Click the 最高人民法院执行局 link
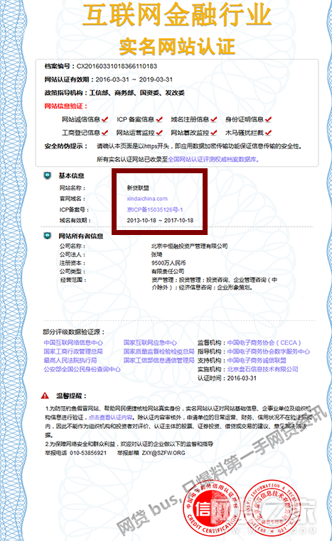The image size is (332, 541). 70,360
